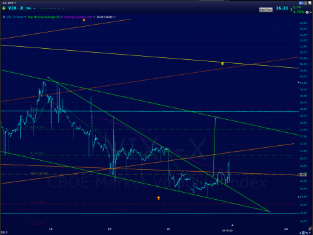The height and width of the screenshot is (235, 313).
Task: Open the Pivot Points indicator menu
Action: click(x=106, y=17)
